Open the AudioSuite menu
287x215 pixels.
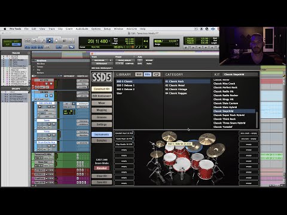pyautogui.click(x=82, y=29)
